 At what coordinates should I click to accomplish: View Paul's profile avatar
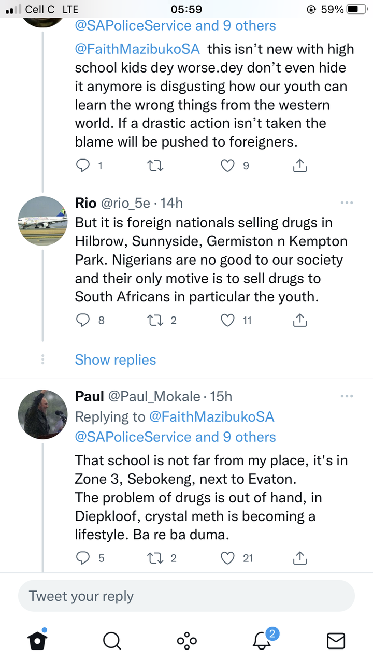pos(43,414)
